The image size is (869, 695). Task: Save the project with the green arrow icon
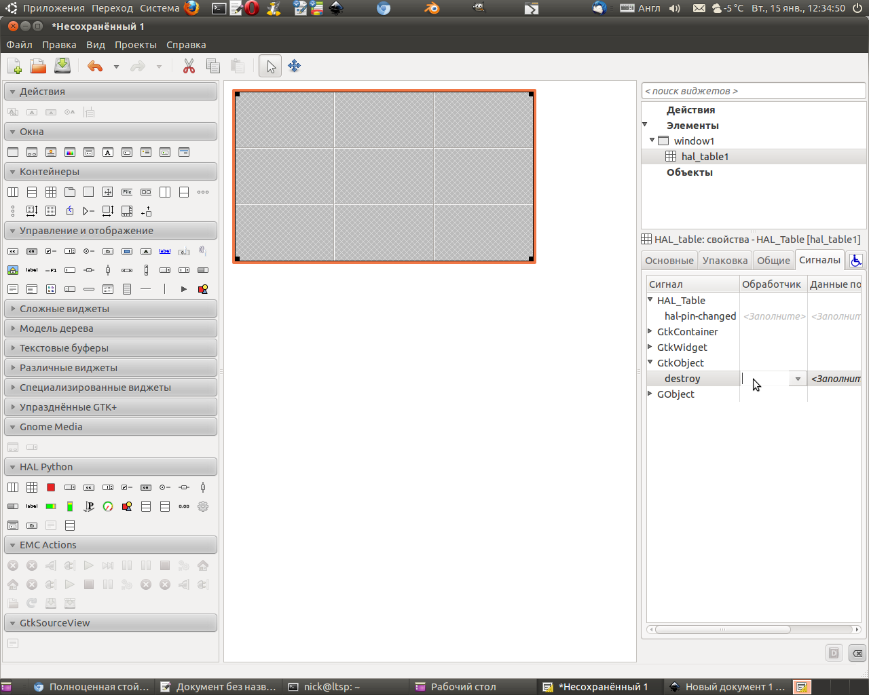(62, 66)
